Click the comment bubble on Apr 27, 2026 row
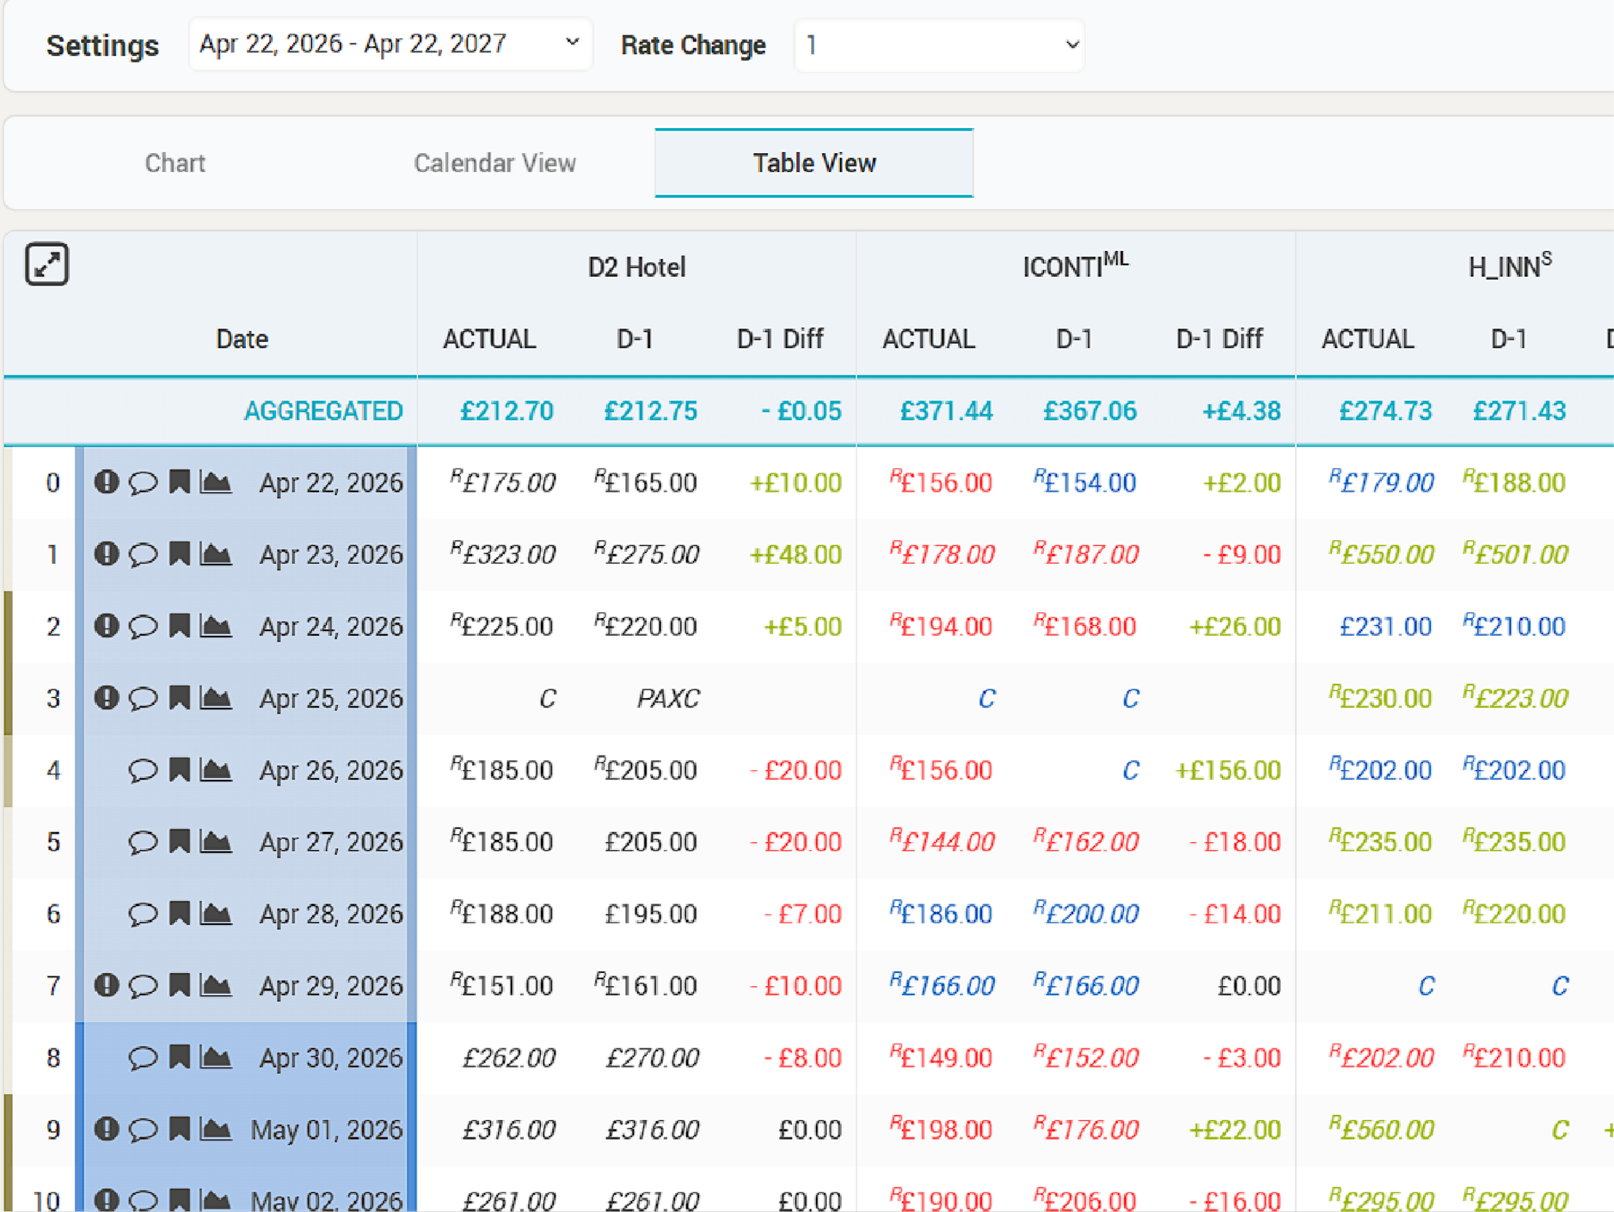The height and width of the screenshot is (1212, 1614). pyautogui.click(x=143, y=842)
